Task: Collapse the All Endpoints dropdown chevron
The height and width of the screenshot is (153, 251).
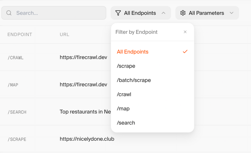Action: coord(163,13)
